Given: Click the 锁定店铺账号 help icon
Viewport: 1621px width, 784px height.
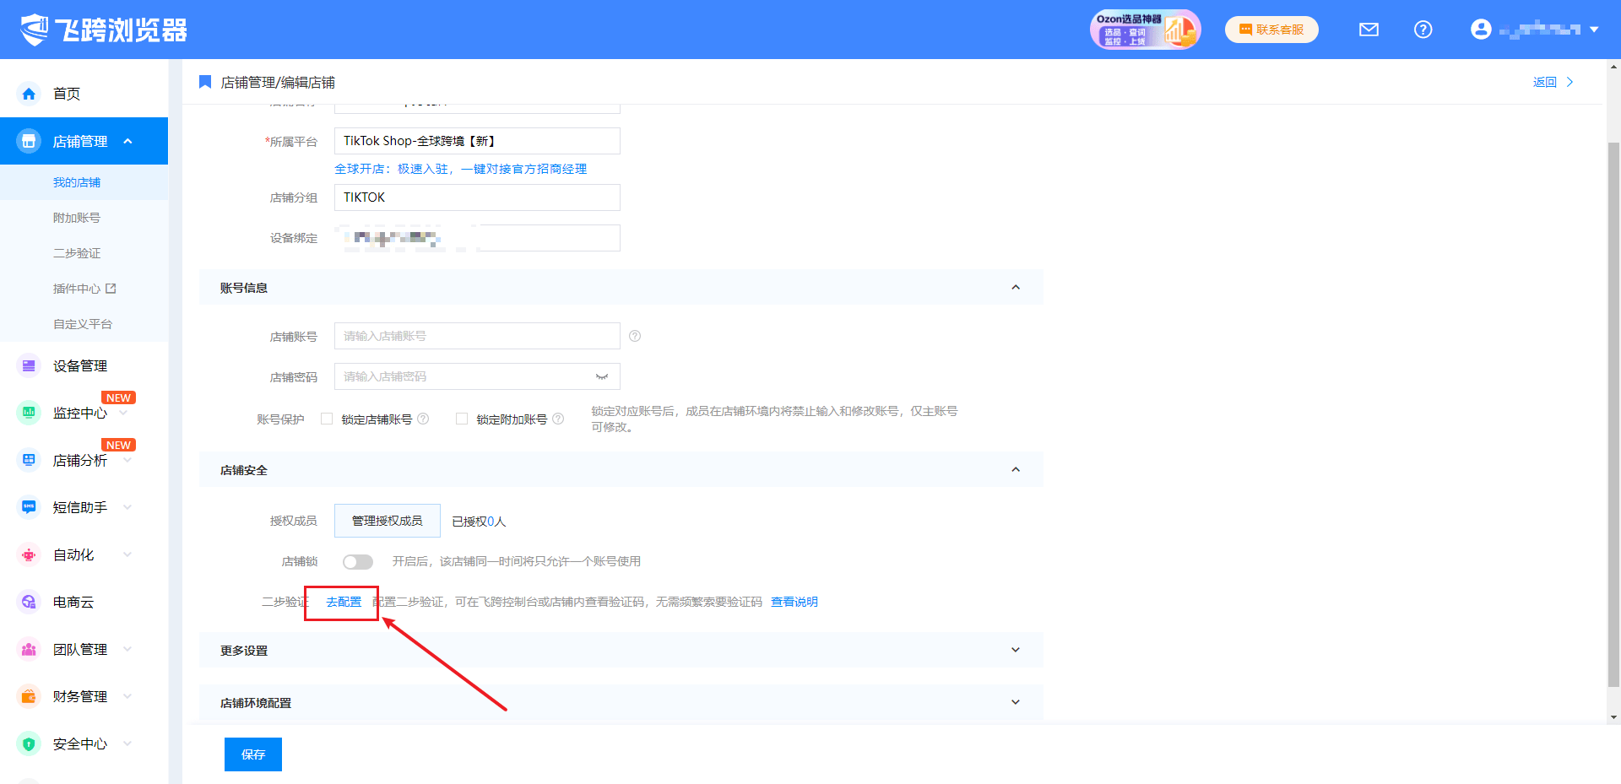Looking at the screenshot, I should [423, 419].
